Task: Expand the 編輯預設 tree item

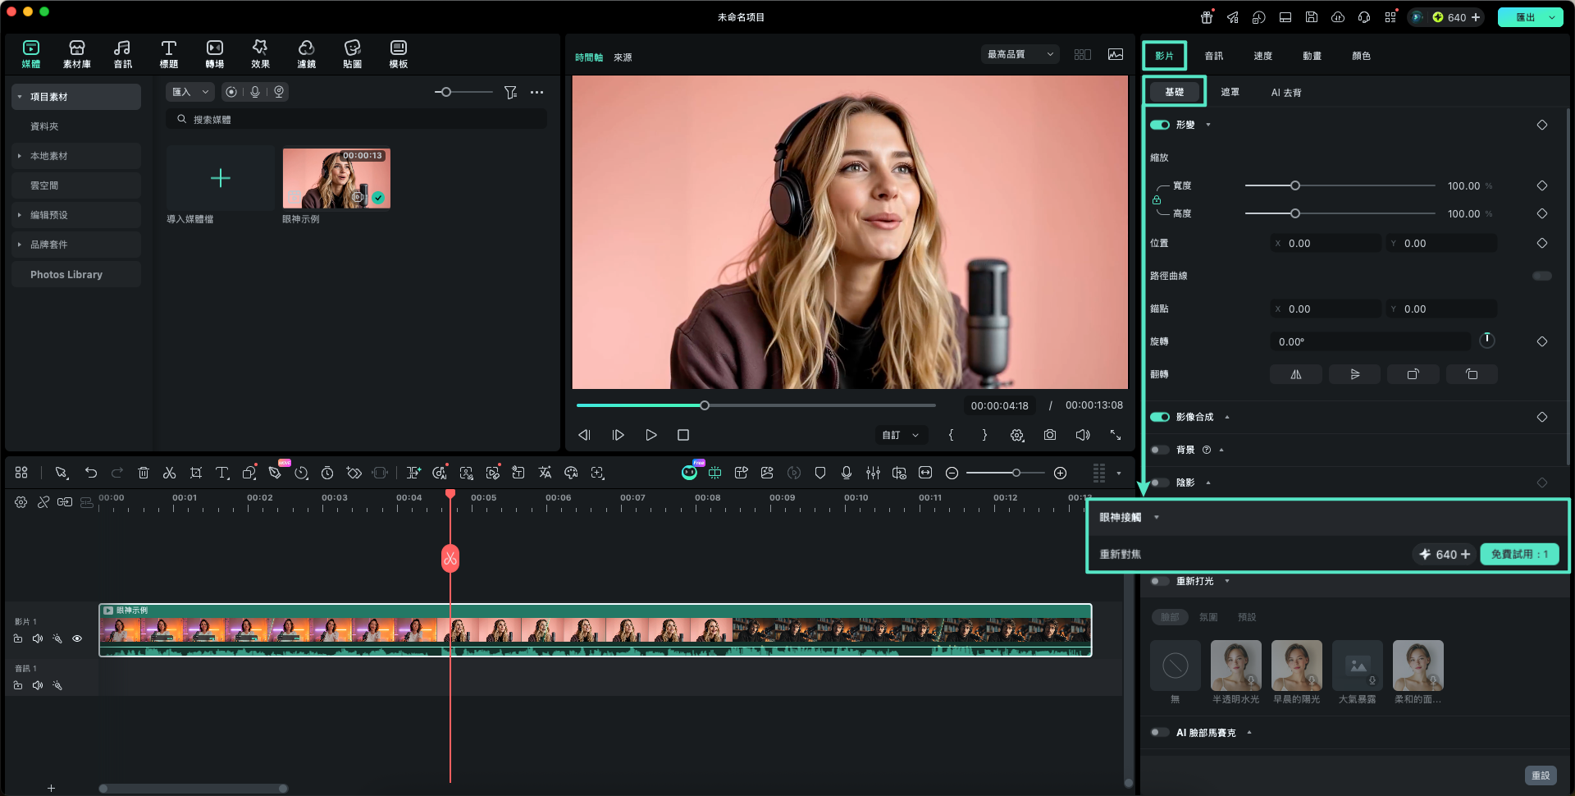Action: point(20,215)
